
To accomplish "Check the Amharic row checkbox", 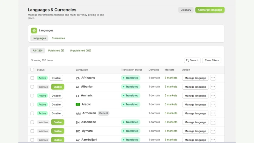I will point(32,96).
